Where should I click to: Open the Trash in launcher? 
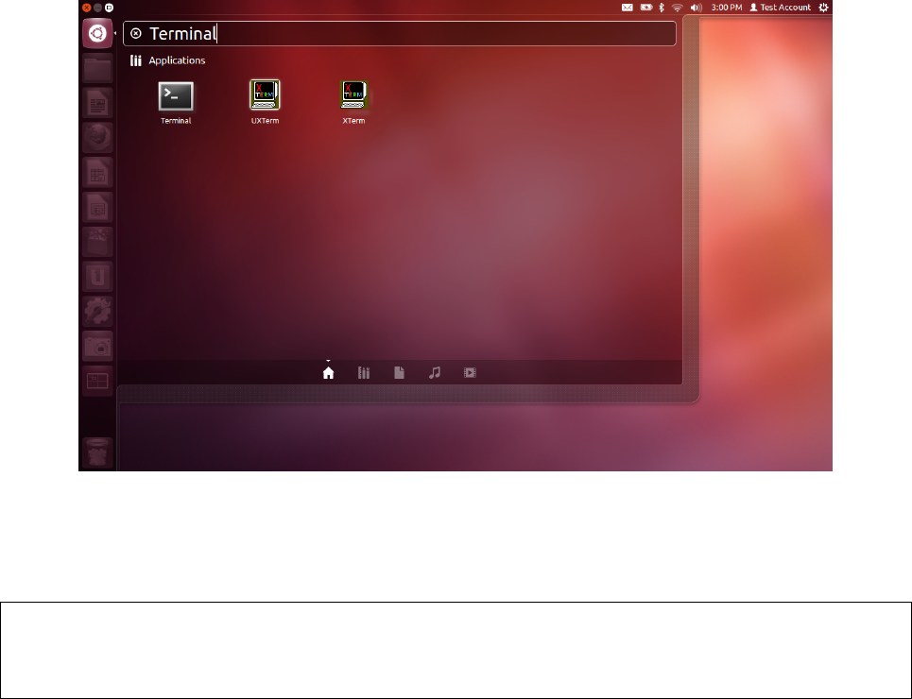[x=97, y=452]
